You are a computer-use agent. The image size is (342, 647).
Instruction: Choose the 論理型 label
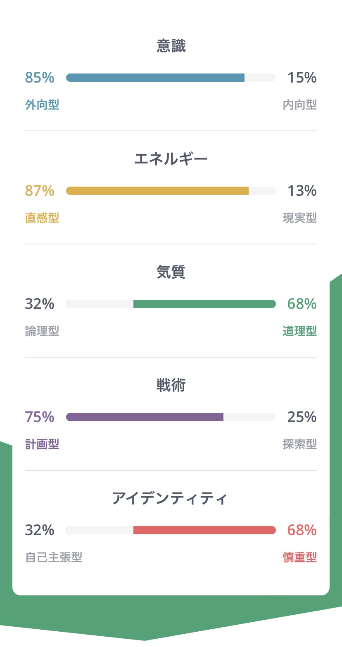[x=42, y=331]
